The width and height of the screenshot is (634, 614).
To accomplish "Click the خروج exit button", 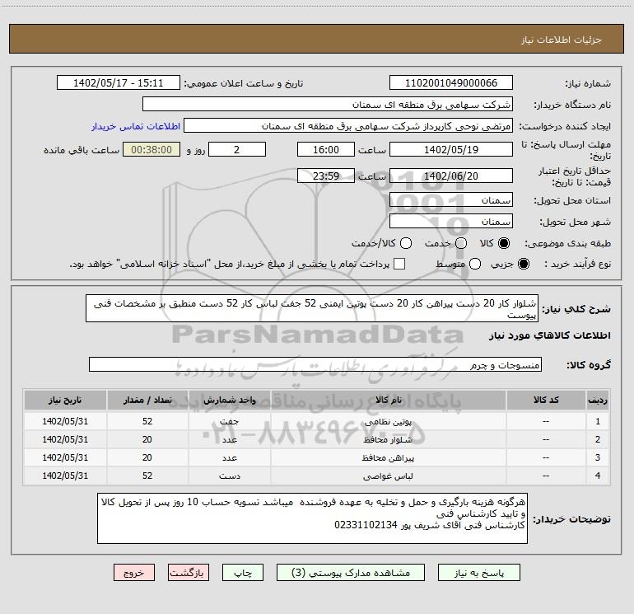I will 134,573.
